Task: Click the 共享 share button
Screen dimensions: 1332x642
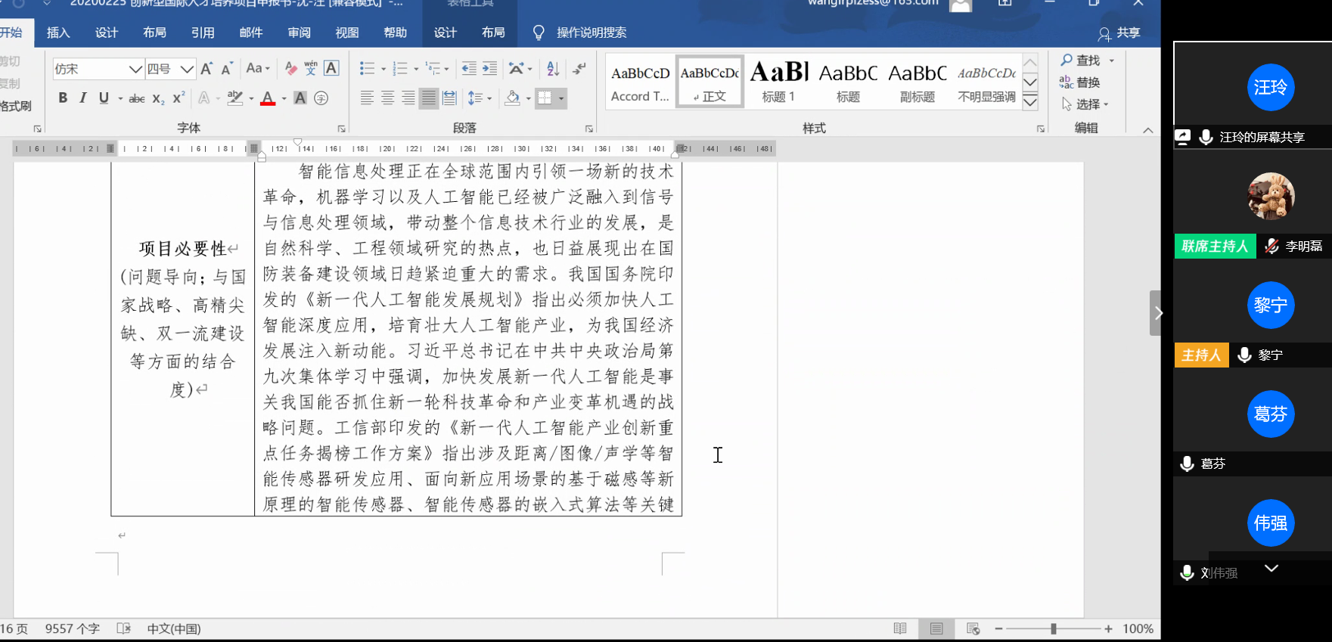Action: tap(1119, 33)
